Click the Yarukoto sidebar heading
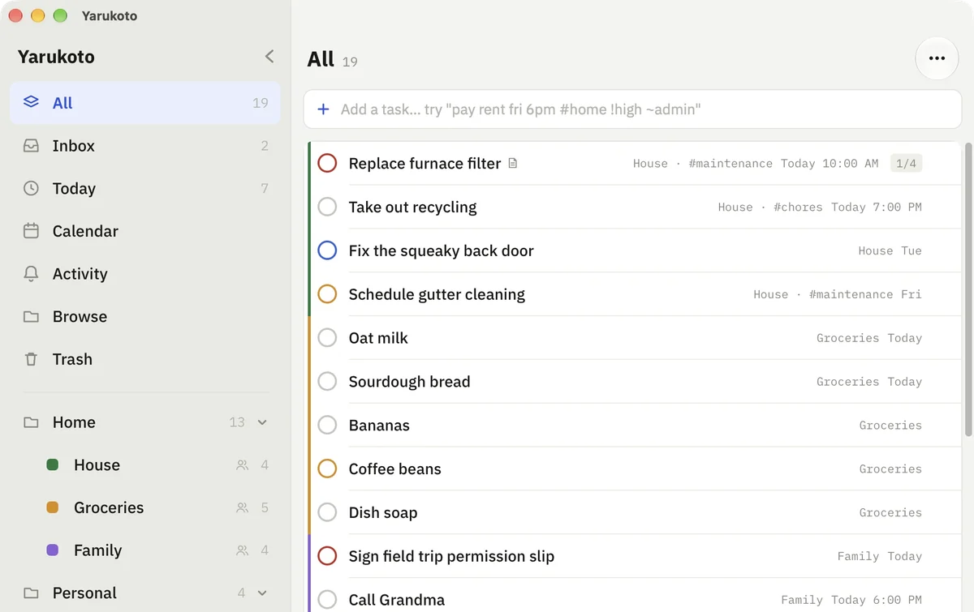 click(x=56, y=57)
